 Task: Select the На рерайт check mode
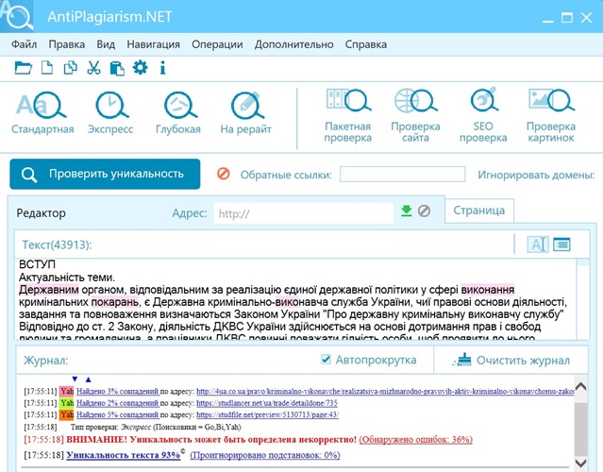[245, 112]
